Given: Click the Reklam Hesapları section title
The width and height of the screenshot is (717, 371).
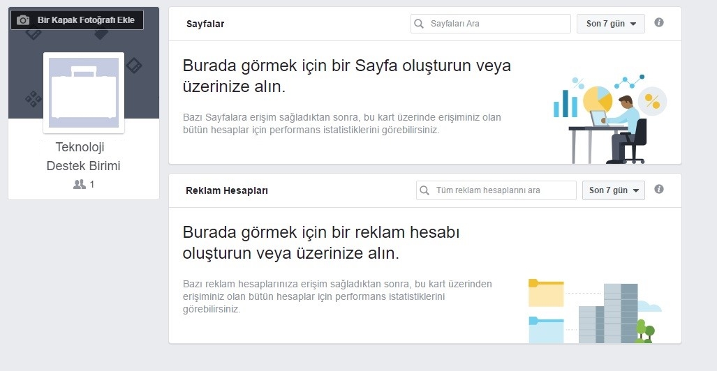Looking at the screenshot, I should (x=227, y=191).
